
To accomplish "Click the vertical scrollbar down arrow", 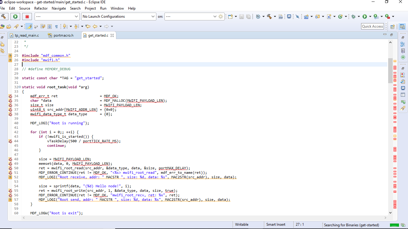I will [x=390, y=212].
